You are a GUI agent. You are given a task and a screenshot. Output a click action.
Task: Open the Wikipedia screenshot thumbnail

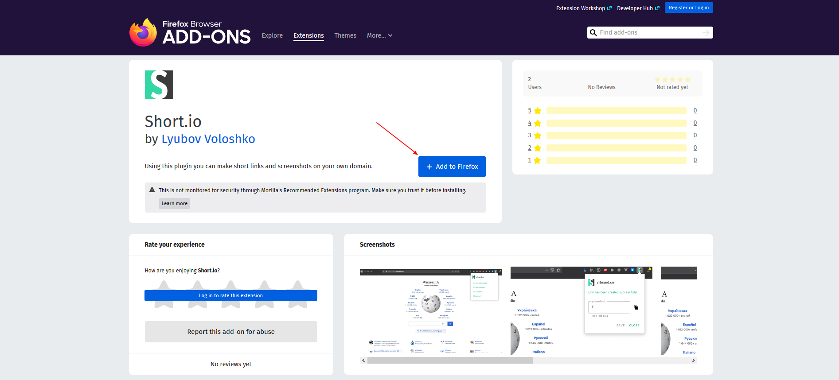pos(430,311)
